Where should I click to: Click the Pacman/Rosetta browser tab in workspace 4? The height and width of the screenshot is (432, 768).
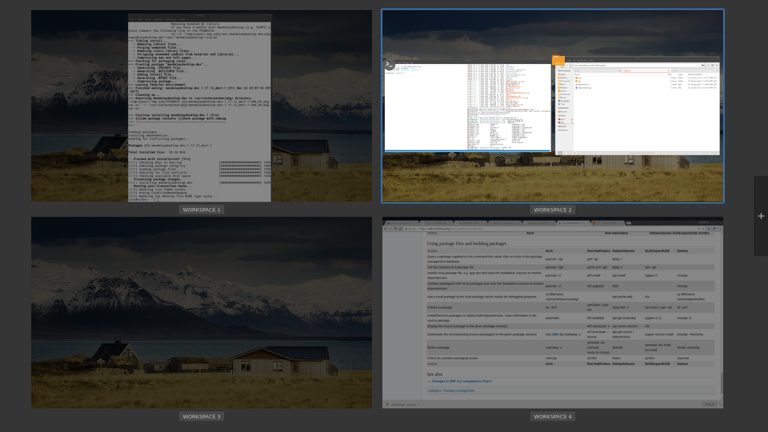[x=573, y=223]
